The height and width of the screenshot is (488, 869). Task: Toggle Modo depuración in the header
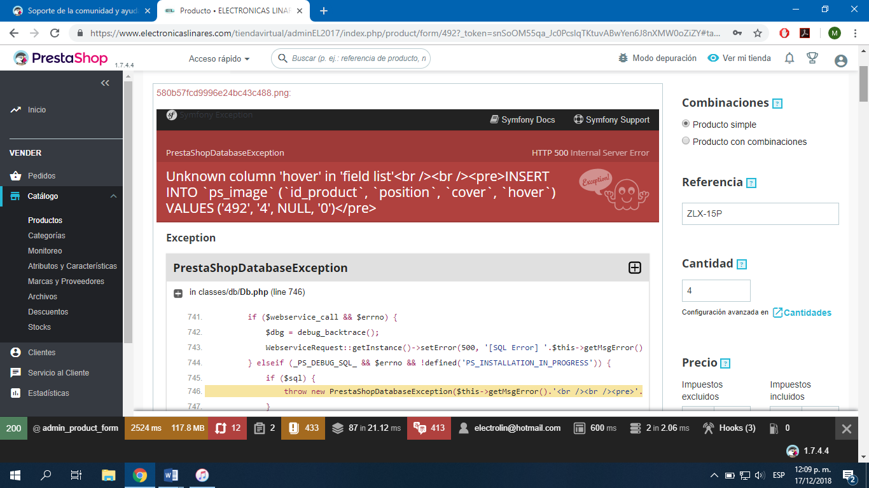[657, 58]
